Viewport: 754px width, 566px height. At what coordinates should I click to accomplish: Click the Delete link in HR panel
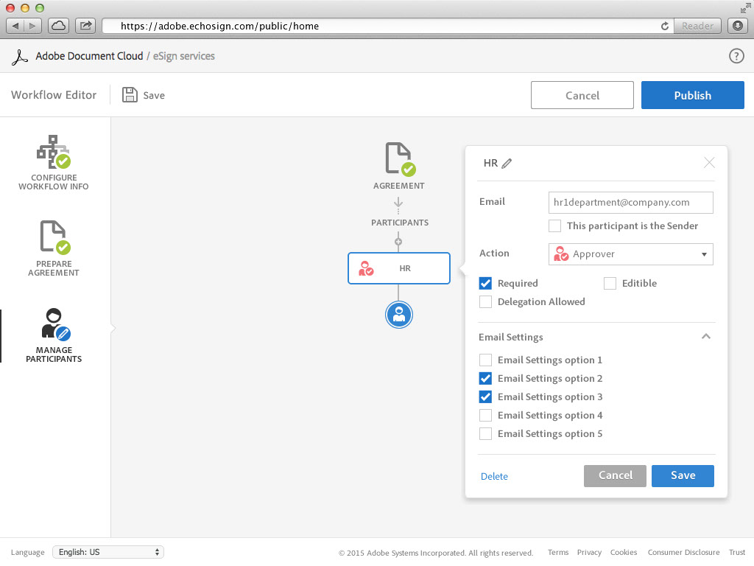click(494, 477)
